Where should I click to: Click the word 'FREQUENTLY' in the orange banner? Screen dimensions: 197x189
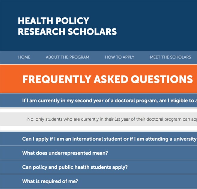click(57, 79)
